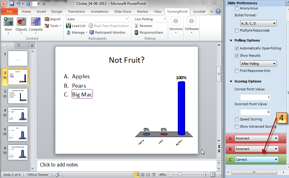This screenshot has height=178, width=289.
Task: Switch to Slide Sorter view
Action: 142,174
